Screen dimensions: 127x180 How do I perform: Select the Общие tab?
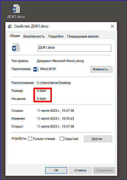[15, 36]
